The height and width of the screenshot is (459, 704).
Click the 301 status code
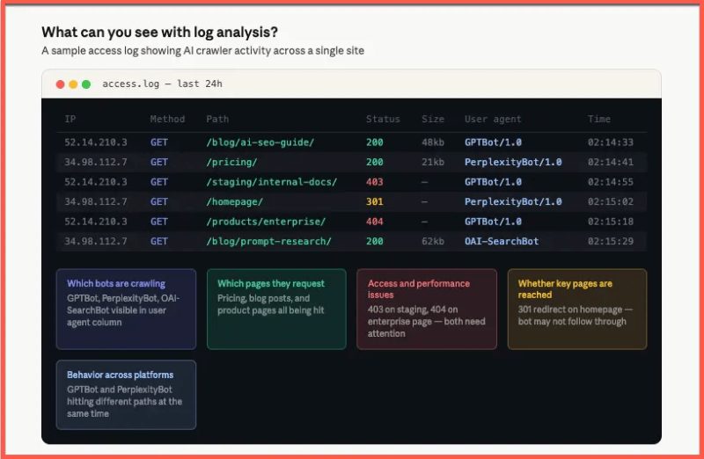pyautogui.click(x=375, y=202)
